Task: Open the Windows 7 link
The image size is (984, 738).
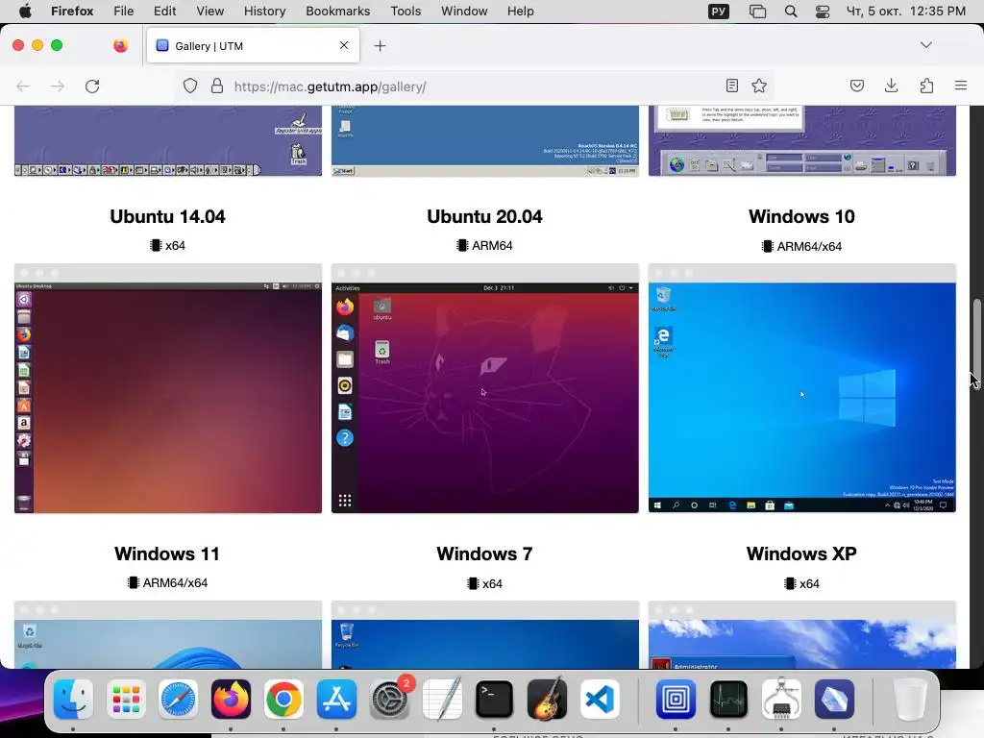Action: click(484, 553)
